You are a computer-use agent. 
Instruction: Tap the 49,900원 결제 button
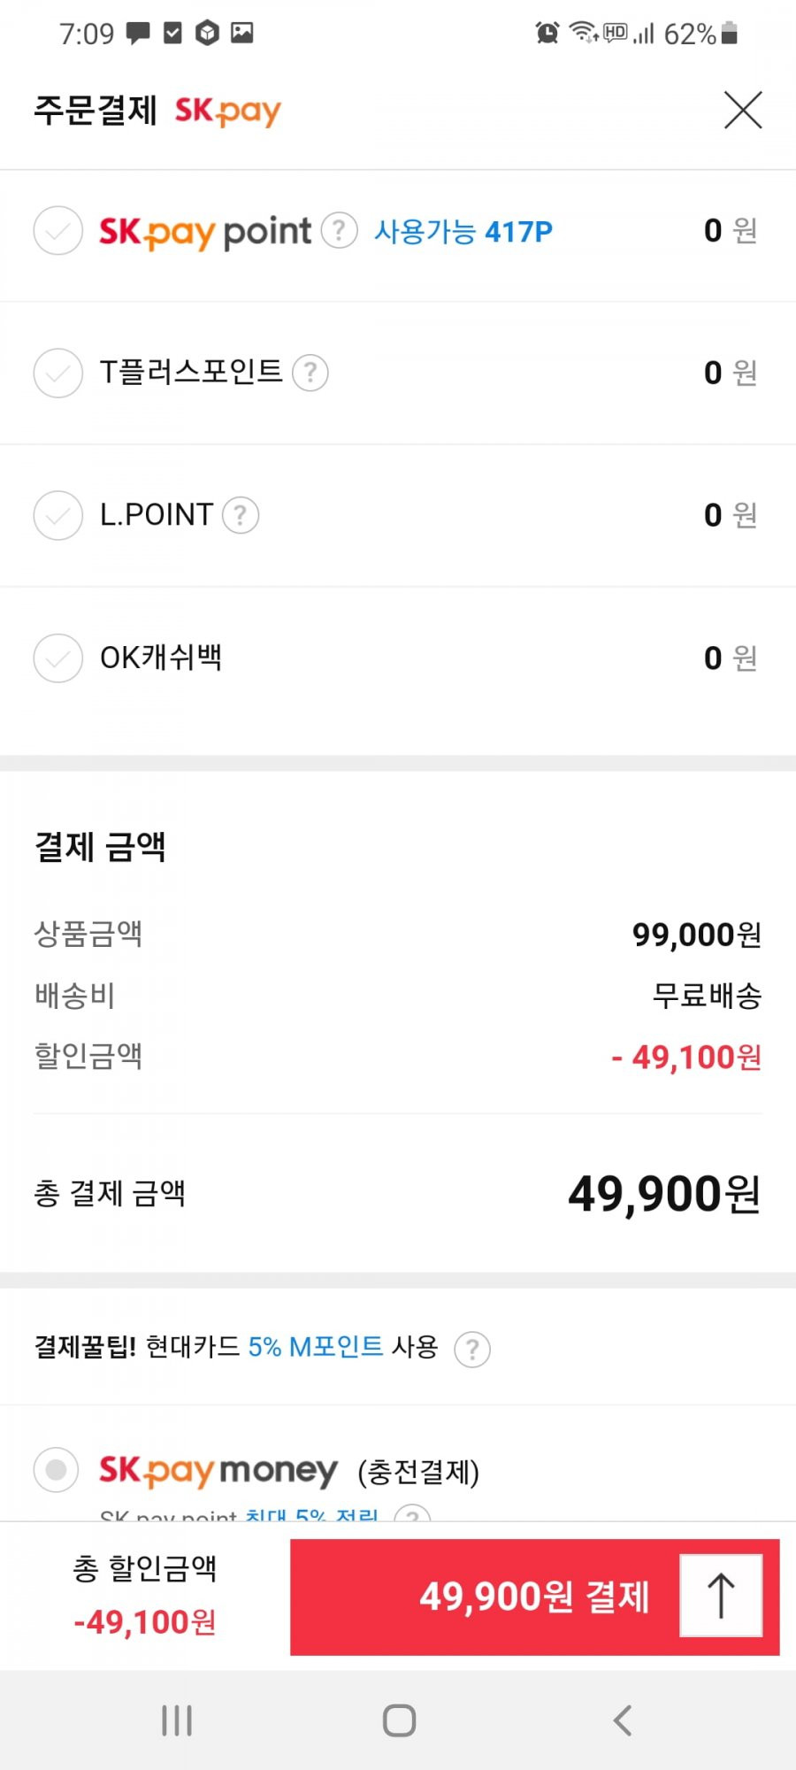tap(534, 1597)
